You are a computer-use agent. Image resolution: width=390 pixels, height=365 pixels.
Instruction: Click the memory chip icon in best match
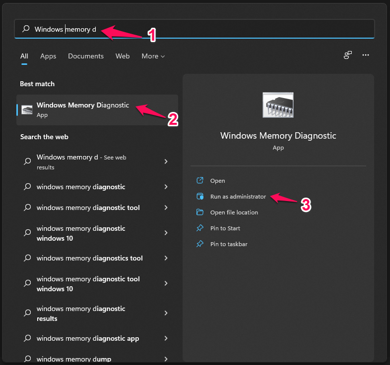pos(27,110)
